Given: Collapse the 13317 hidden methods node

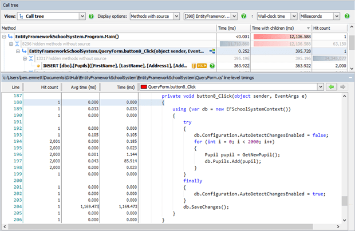Looking at the screenshot, I should pyautogui.click(x=25, y=58).
